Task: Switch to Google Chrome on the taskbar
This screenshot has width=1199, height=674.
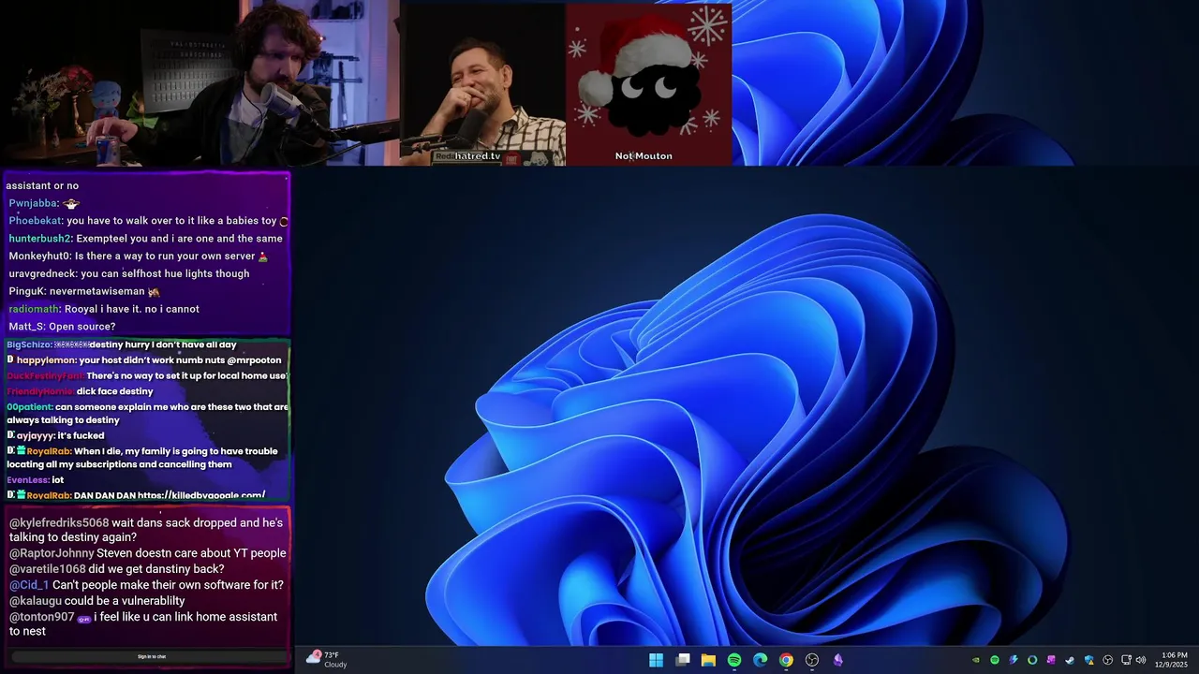Action: (786, 660)
